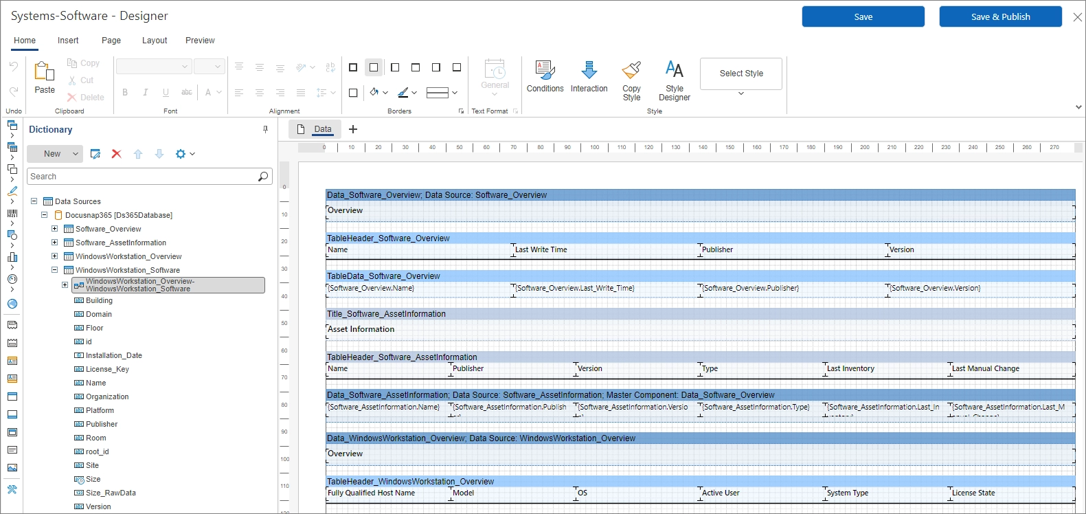
Task: Open the Style Designer
Action: pyautogui.click(x=674, y=70)
